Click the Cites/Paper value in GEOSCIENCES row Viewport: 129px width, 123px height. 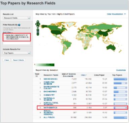click(105, 79)
